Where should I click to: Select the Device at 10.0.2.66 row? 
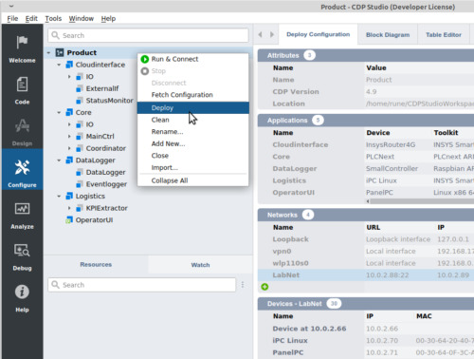coord(366,329)
